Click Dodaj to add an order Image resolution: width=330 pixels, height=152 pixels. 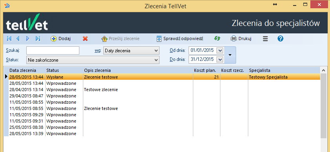(x=60, y=39)
